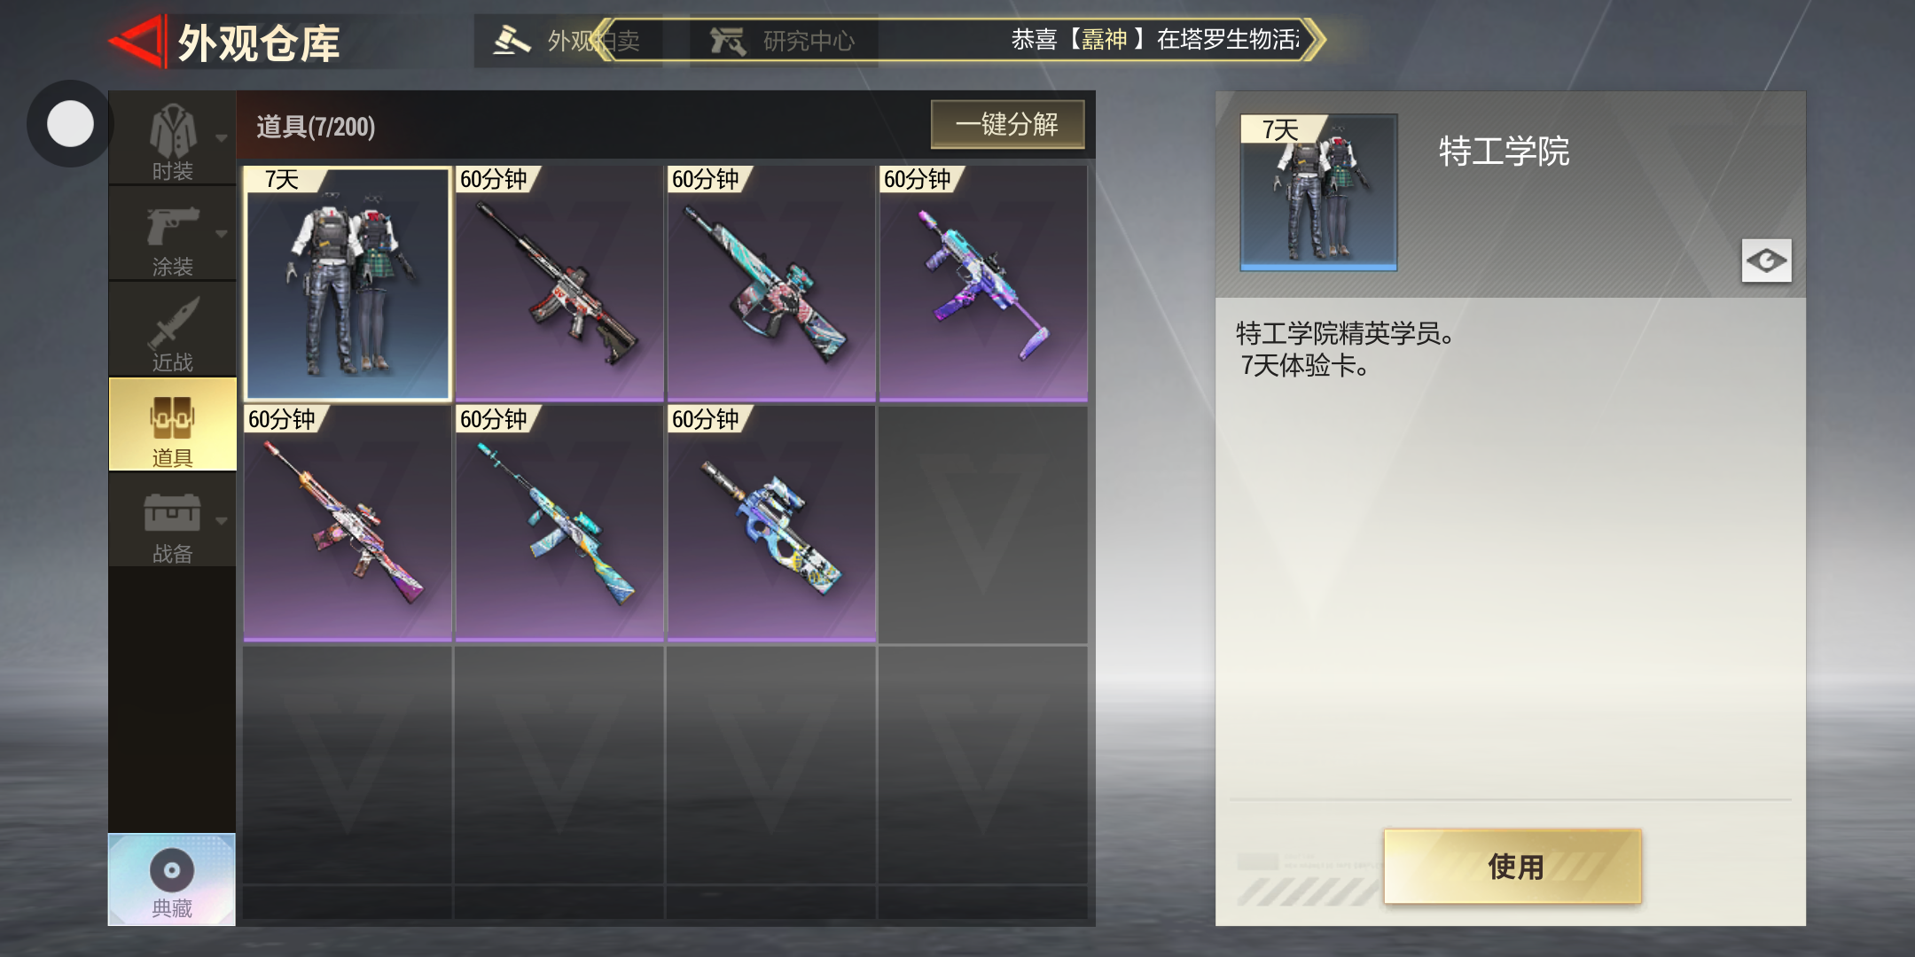The image size is (1915, 957).
Task: Open the 涂装 pistol skin category
Action: [x=172, y=235]
